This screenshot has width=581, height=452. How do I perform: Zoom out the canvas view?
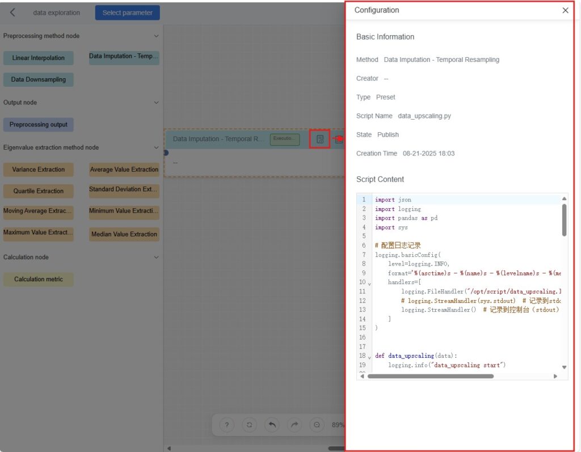[x=317, y=425]
